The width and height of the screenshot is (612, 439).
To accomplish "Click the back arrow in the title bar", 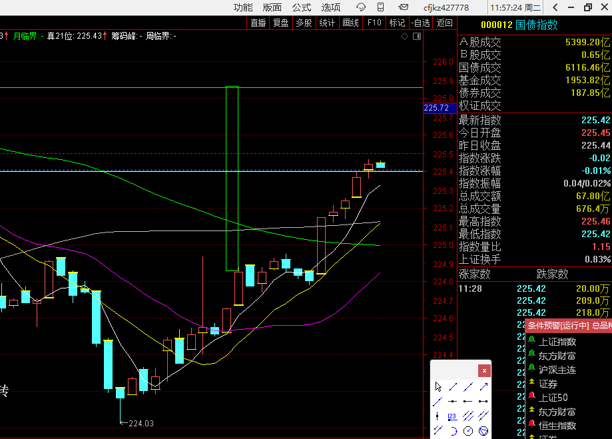I will pos(555,7).
